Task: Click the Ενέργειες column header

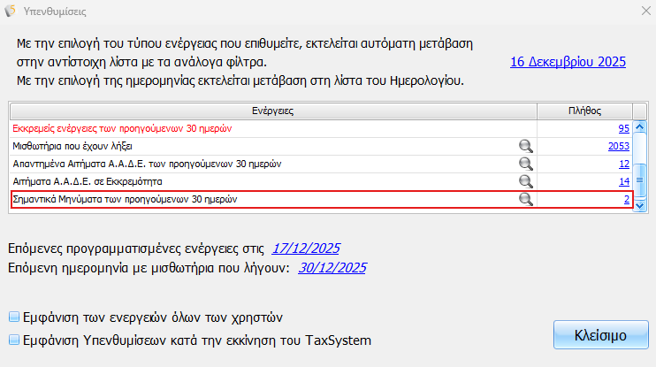Action: pyautogui.click(x=272, y=111)
